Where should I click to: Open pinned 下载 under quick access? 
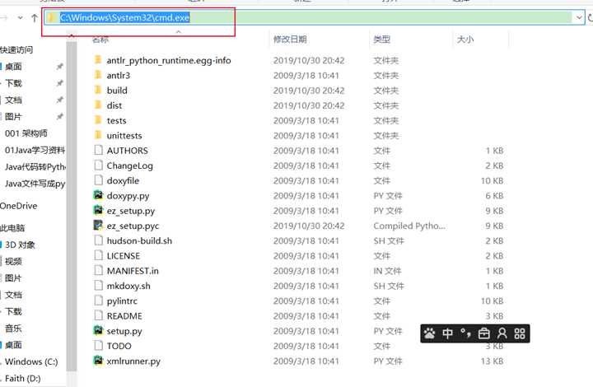point(13,83)
